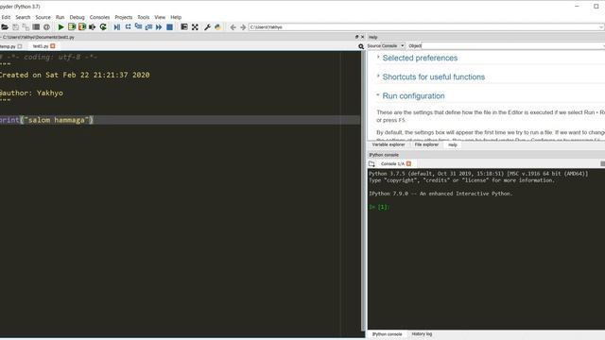Open the Run menu
This screenshot has height=340, width=605.
coord(60,17)
